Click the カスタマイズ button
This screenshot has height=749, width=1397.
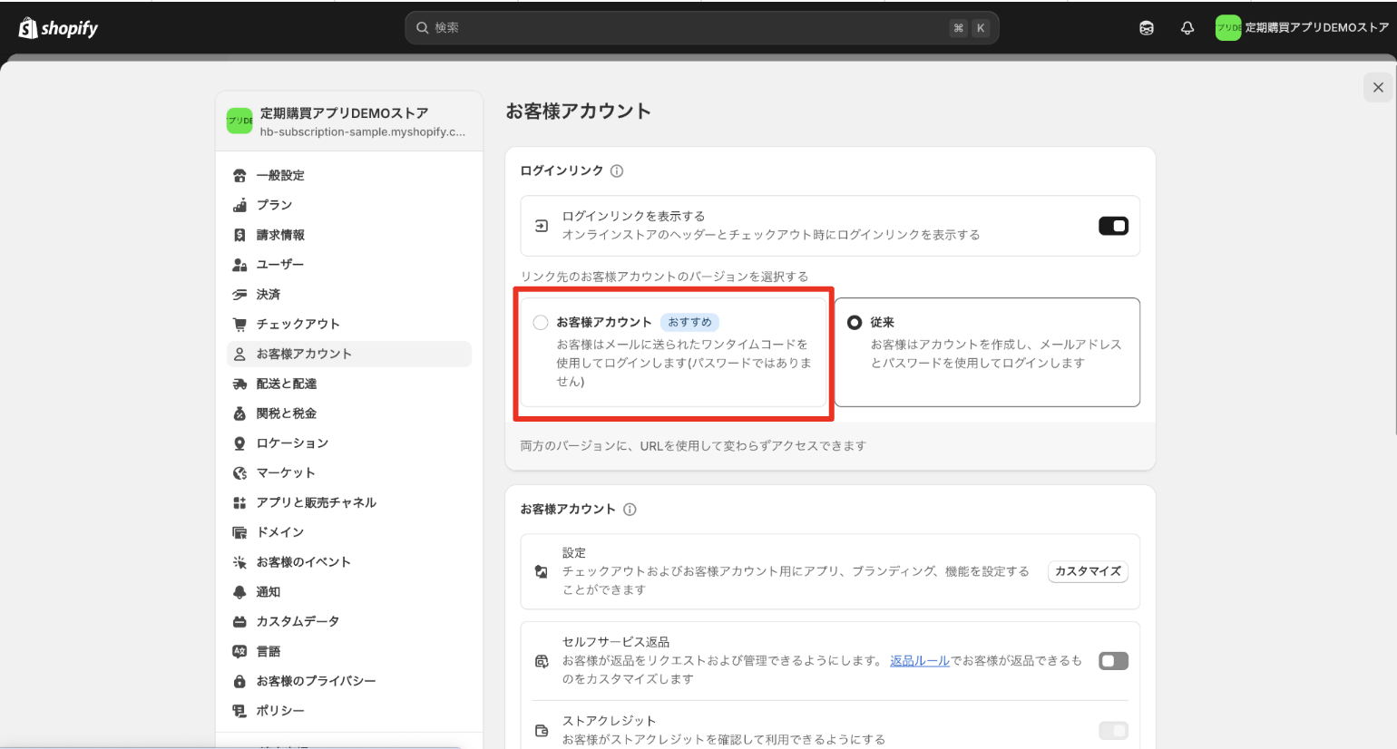[x=1088, y=571]
